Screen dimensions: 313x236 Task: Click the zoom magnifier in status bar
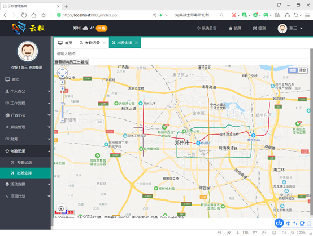click(x=293, y=233)
